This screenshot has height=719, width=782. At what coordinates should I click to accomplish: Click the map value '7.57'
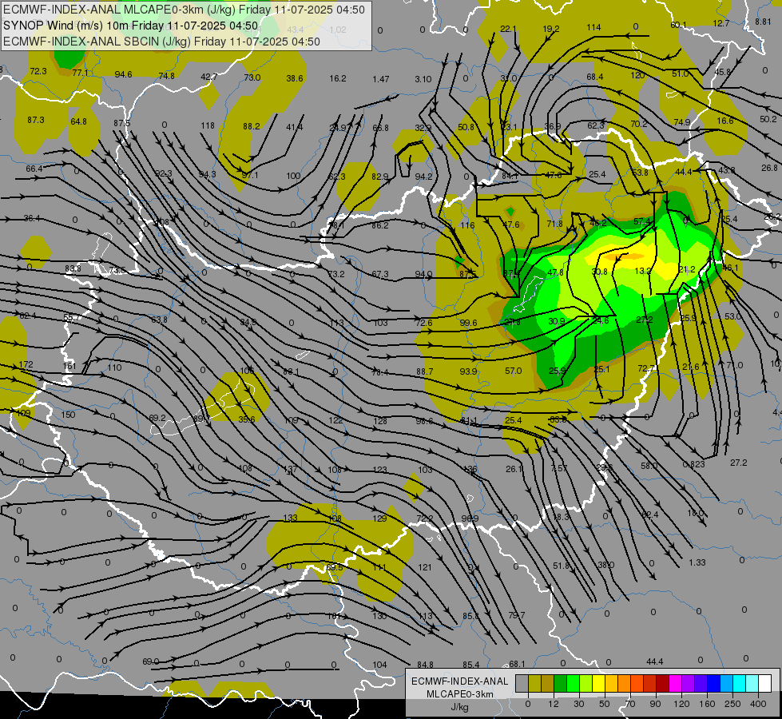pyautogui.click(x=559, y=468)
